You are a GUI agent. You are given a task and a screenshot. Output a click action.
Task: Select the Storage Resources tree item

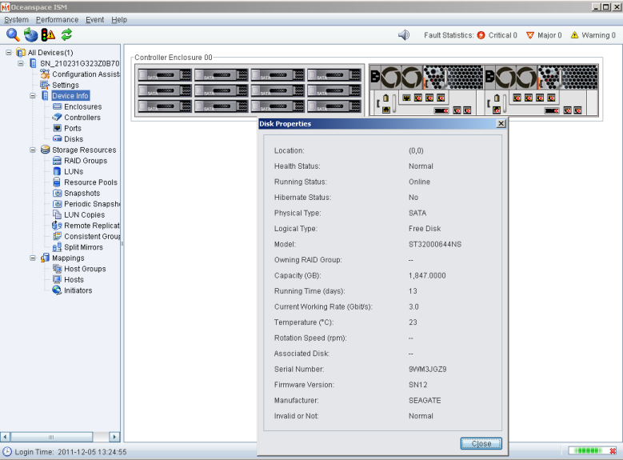84,150
